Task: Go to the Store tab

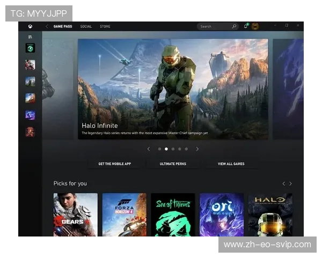Action: [x=105, y=26]
